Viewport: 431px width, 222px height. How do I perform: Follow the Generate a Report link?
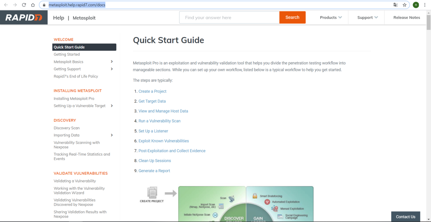tap(154, 171)
